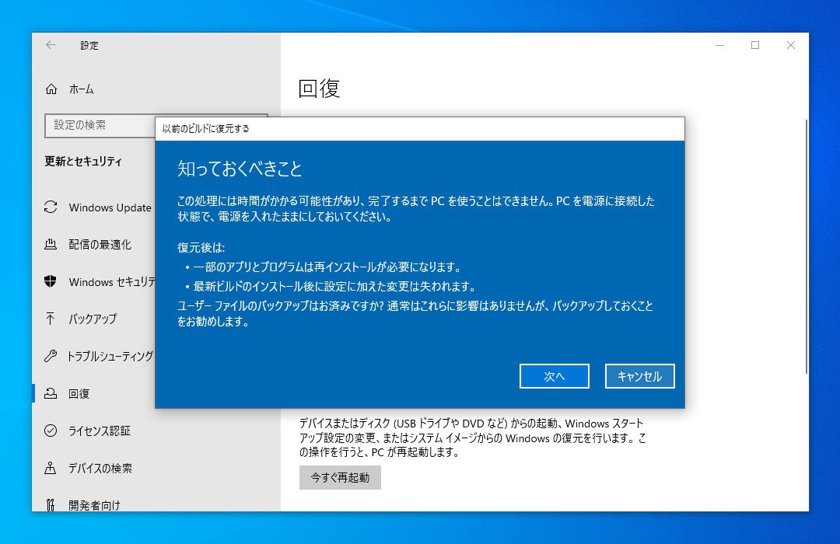The width and height of the screenshot is (840, 544).
Task: Click the 今すぐ再起動 button
Action: point(340,478)
